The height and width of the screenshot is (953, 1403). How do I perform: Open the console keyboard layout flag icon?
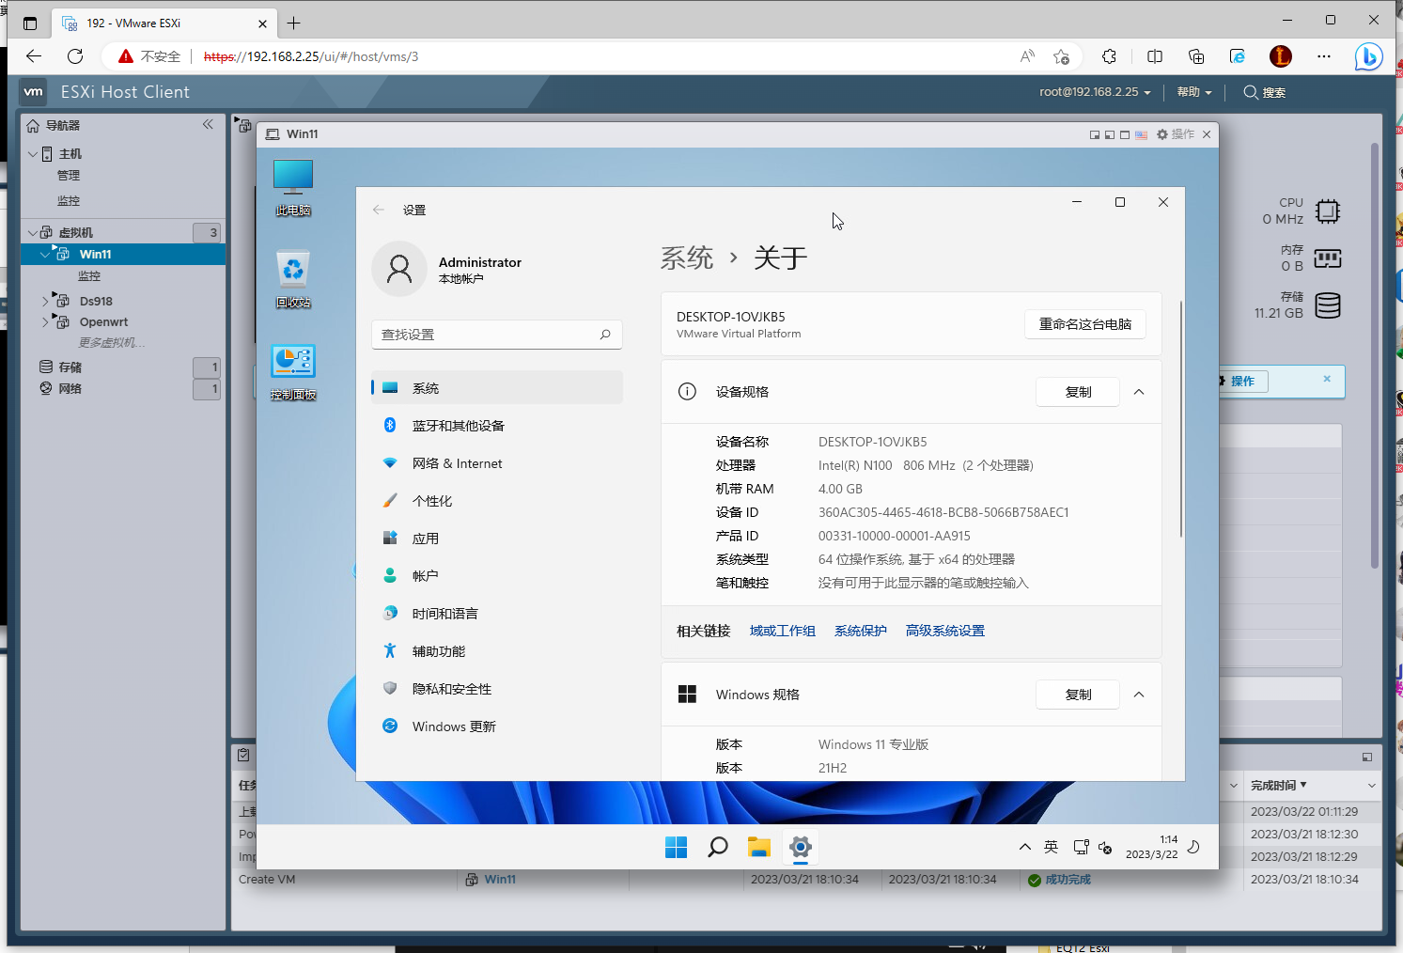(x=1141, y=134)
